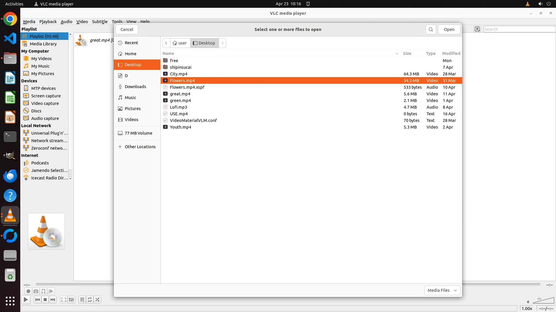
Task: Open the Playback menu
Action: [48, 22]
